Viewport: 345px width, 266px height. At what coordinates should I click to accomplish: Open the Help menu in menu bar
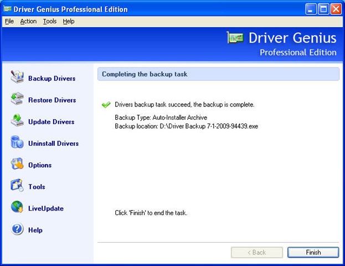[x=69, y=22]
